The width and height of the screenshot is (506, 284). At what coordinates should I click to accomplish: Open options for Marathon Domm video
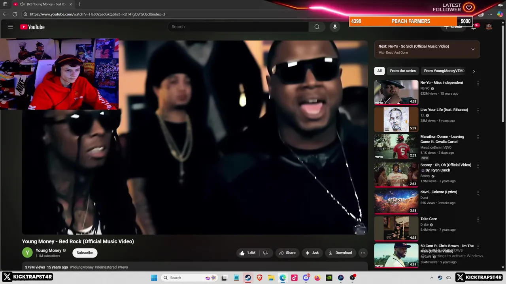478,137
